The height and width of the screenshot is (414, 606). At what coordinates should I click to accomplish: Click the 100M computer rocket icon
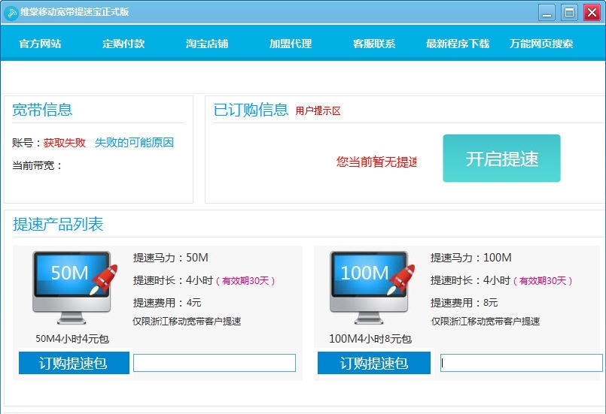(372, 288)
